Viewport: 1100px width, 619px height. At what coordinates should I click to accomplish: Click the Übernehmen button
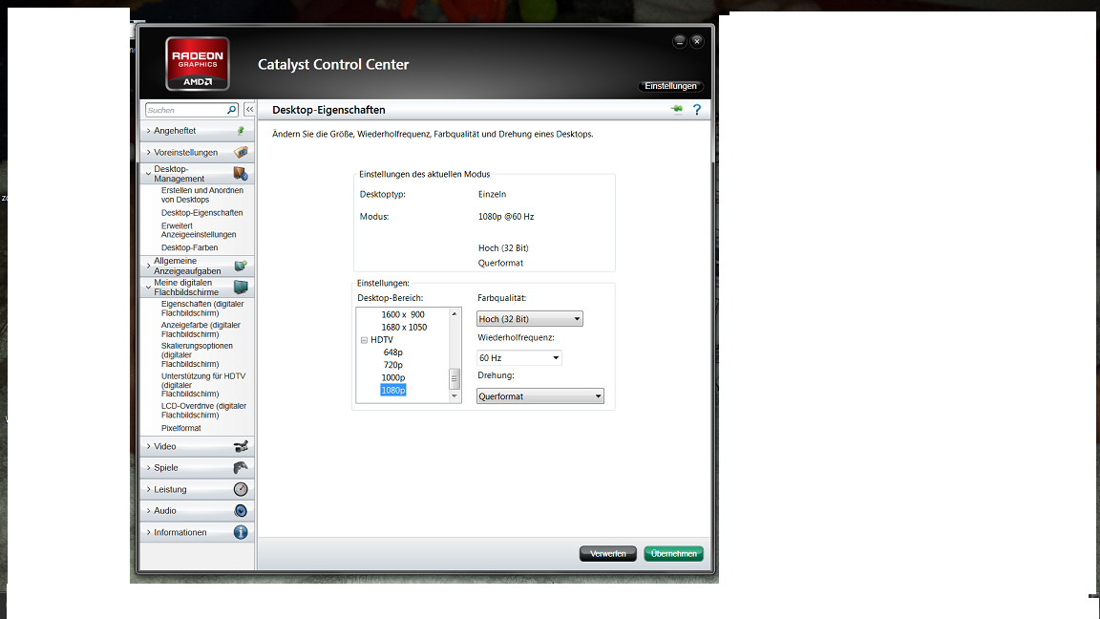coord(673,554)
